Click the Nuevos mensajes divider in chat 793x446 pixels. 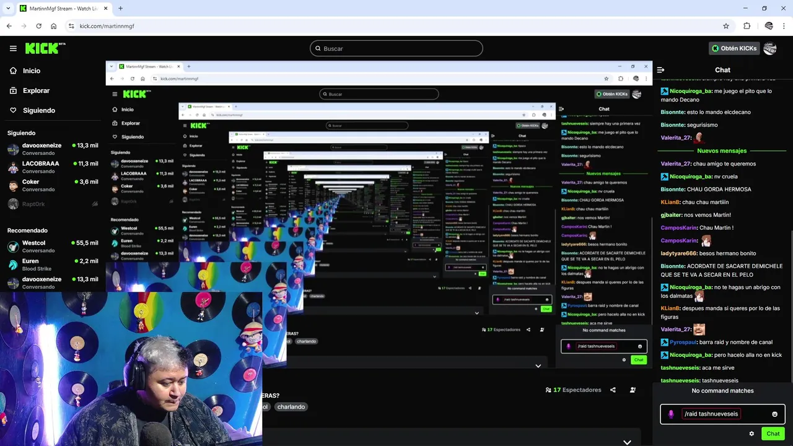(x=722, y=151)
